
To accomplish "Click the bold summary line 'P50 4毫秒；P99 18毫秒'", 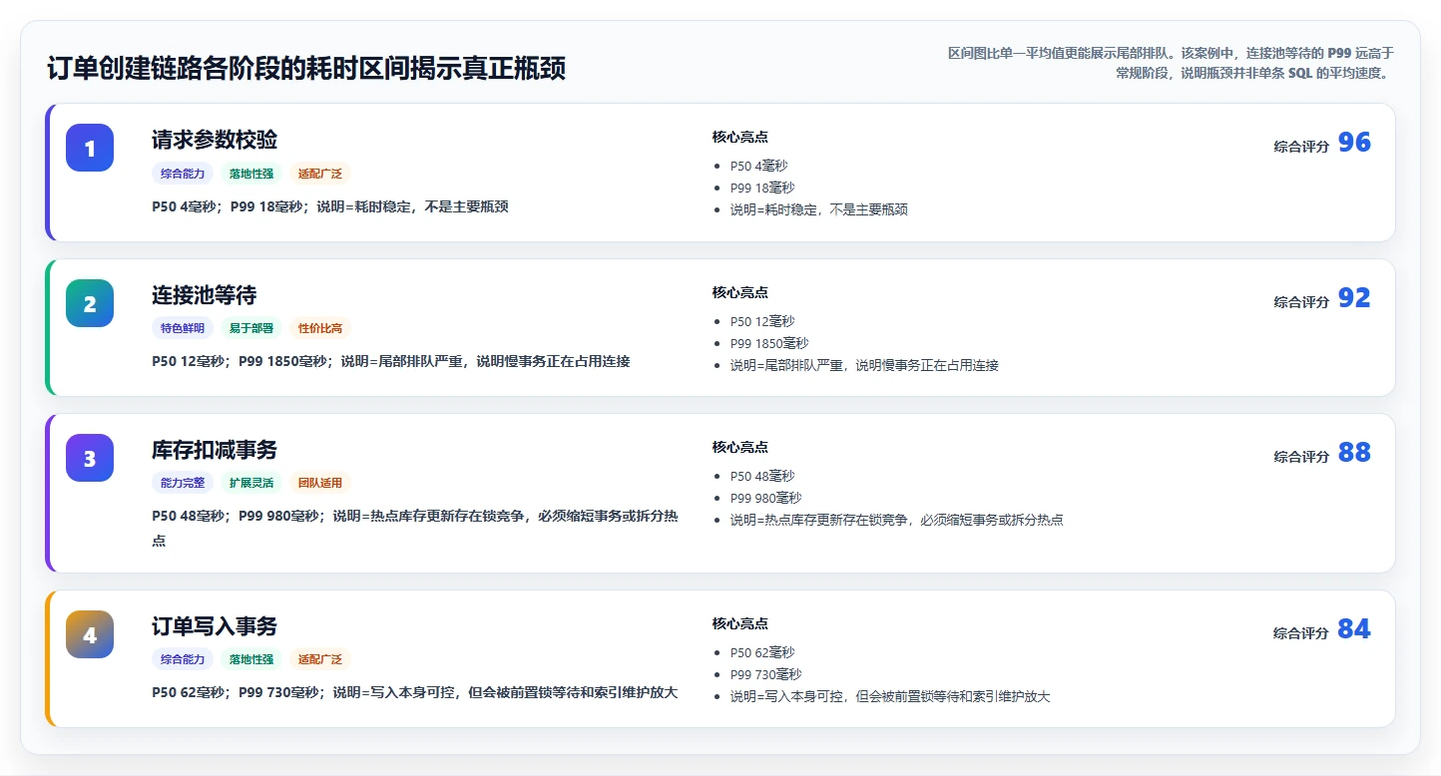I will [x=330, y=206].
